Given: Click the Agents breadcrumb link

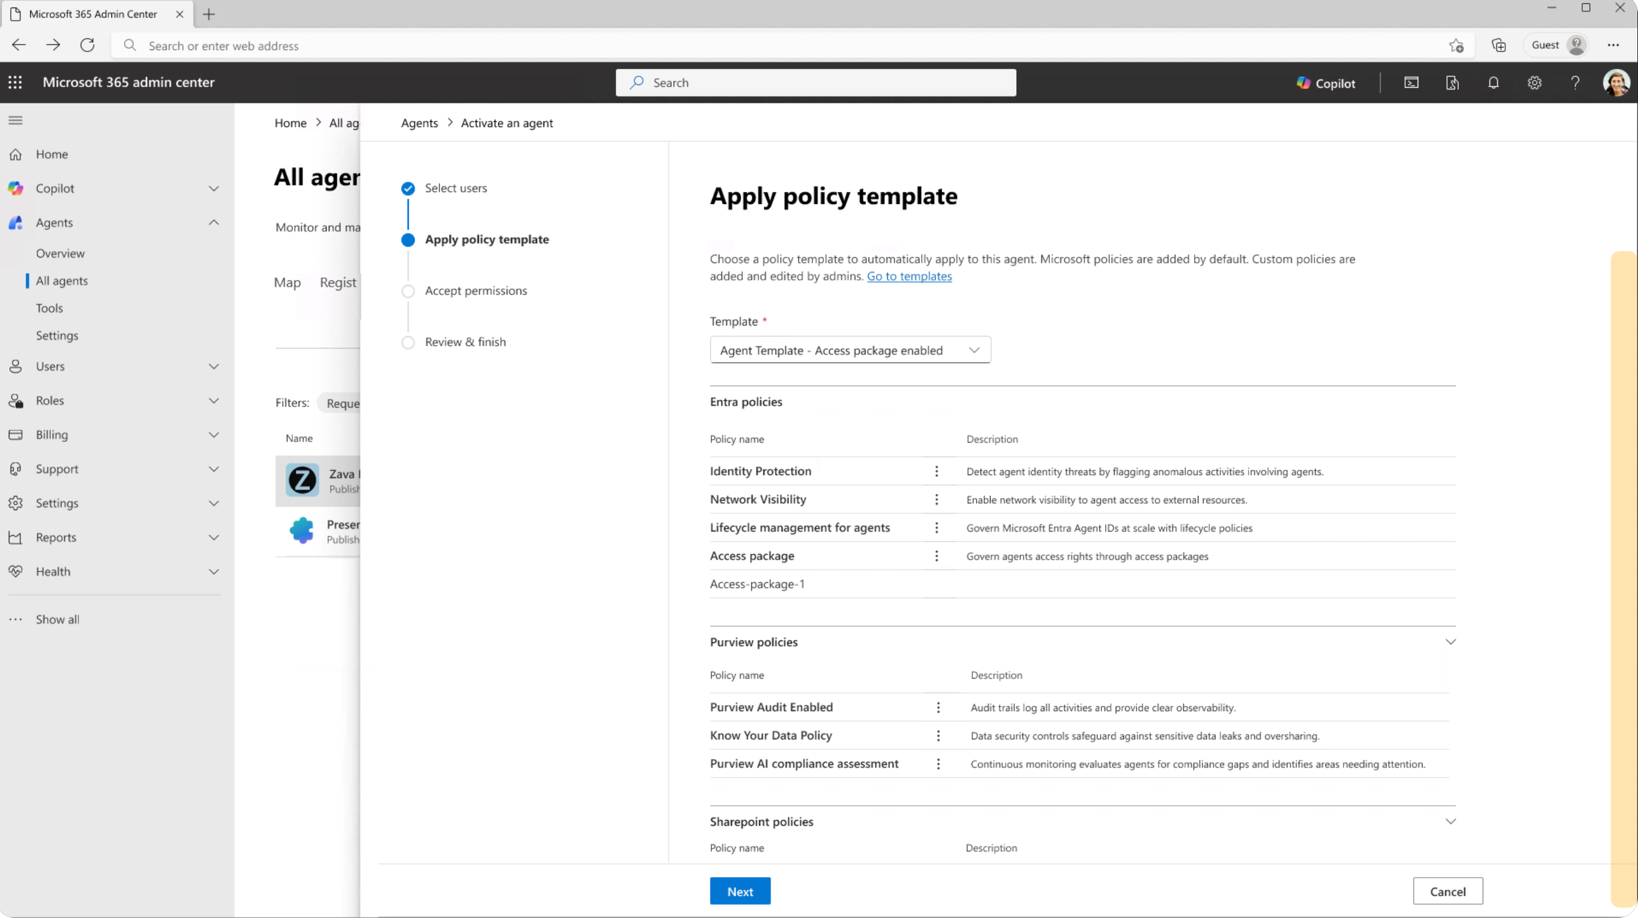Looking at the screenshot, I should pos(419,123).
